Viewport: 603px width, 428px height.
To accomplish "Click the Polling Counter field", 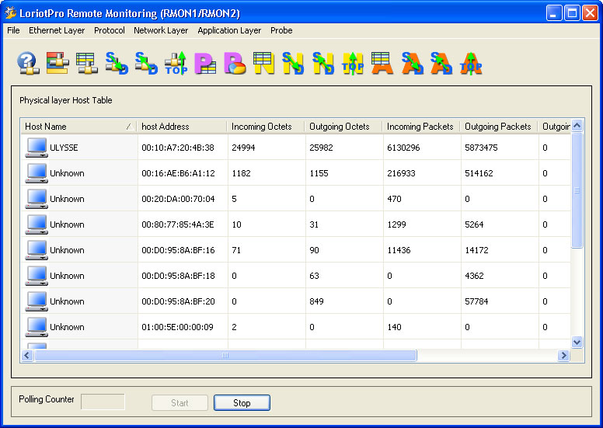I will pyautogui.click(x=103, y=402).
